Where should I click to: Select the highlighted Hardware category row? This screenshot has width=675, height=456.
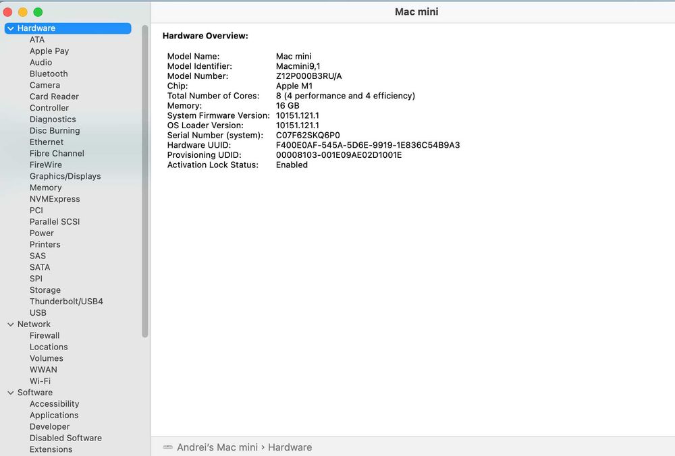pos(68,28)
